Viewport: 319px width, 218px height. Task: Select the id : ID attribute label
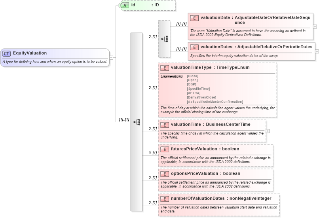[145, 5]
